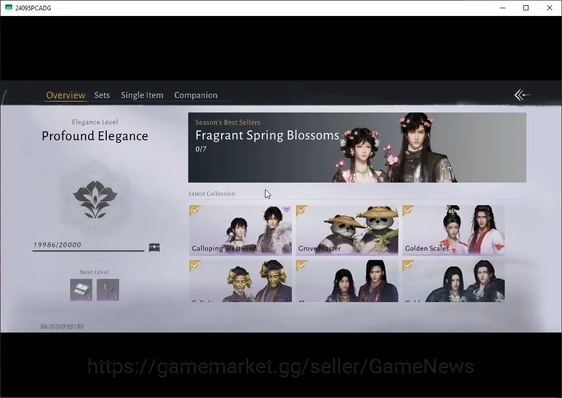Maximize the 24095PCADG window
Image resolution: width=562 pixels, height=398 pixels.
[x=526, y=8]
